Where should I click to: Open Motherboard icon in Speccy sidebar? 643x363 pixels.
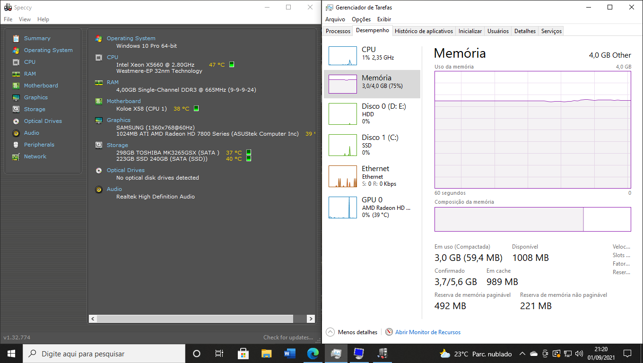pyautogui.click(x=16, y=86)
